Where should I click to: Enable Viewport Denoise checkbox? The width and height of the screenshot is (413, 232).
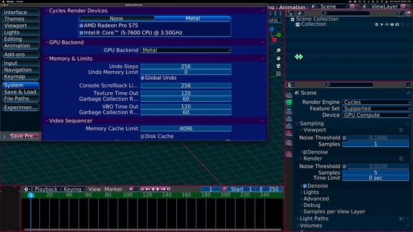tap(305, 152)
